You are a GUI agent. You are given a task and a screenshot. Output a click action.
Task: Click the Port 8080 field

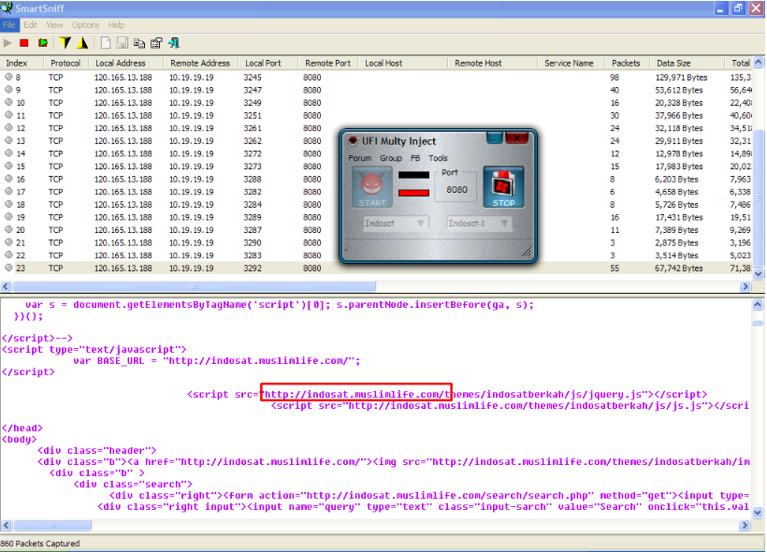click(456, 190)
